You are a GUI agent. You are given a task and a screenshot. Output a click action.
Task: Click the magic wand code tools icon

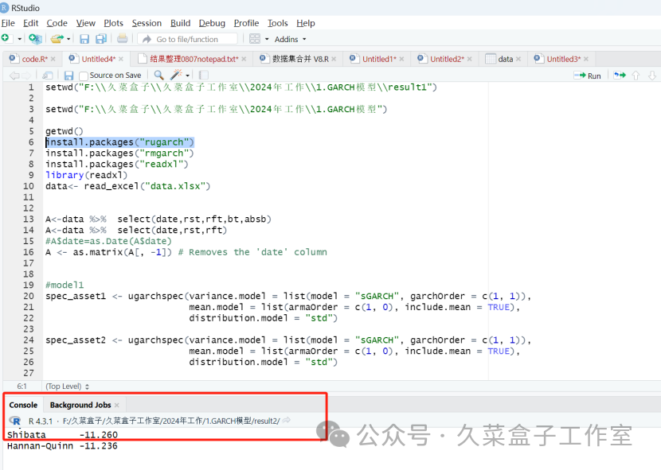pos(177,75)
